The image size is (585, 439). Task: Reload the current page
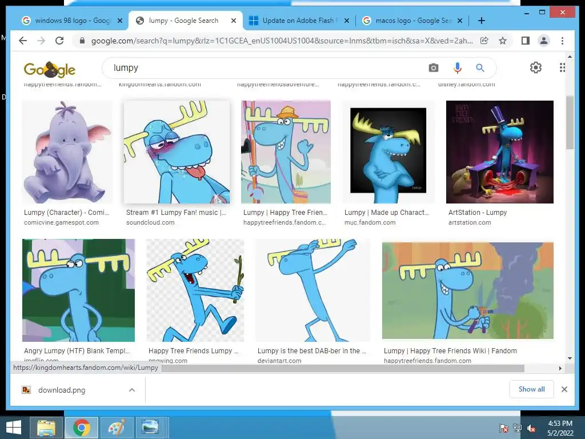click(x=59, y=41)
